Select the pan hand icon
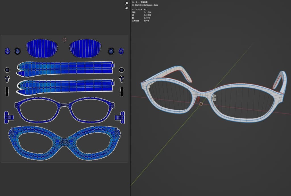 [x=127, y=8]
